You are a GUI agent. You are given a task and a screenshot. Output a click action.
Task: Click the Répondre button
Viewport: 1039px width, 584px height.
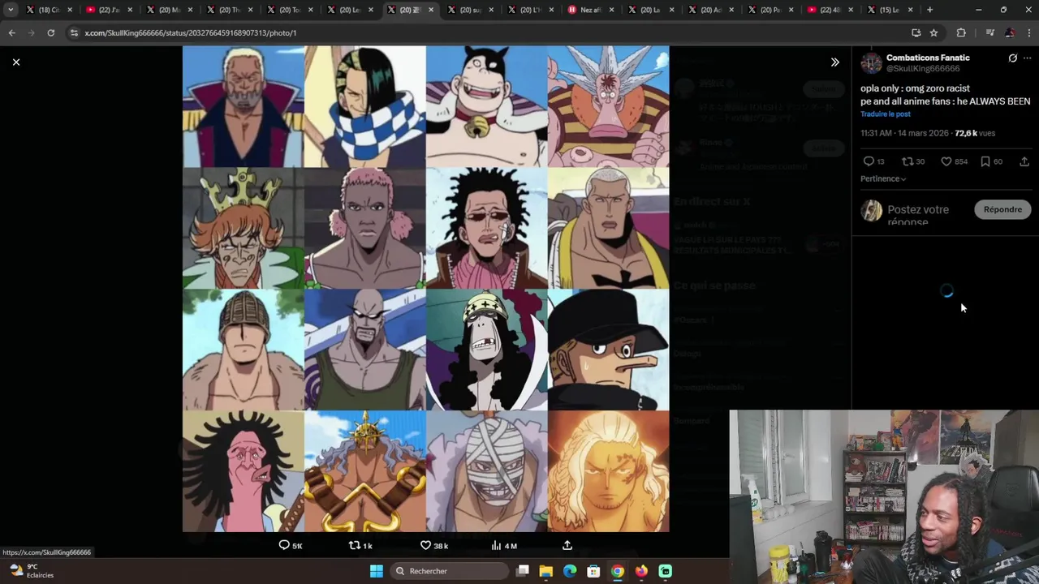pyautogui.click(x=1002, y=209)
